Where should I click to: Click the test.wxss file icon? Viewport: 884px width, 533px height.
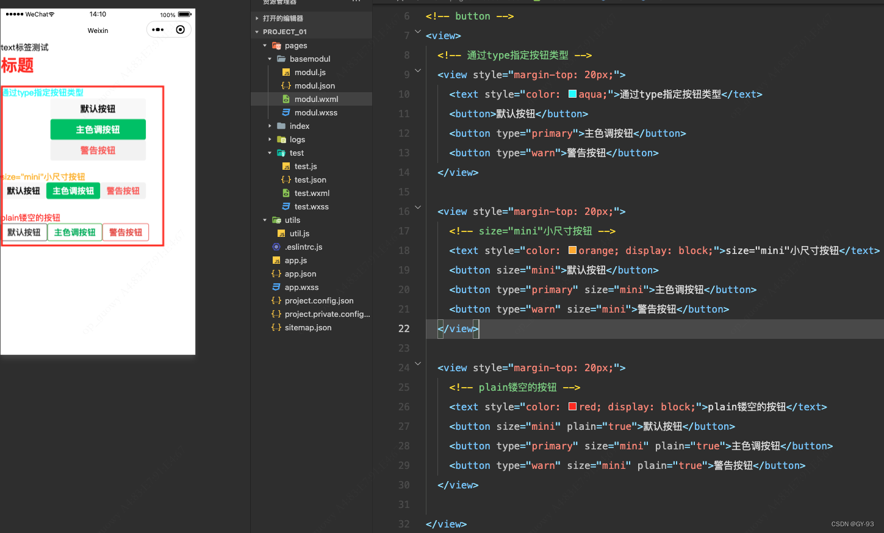point(286,206)
